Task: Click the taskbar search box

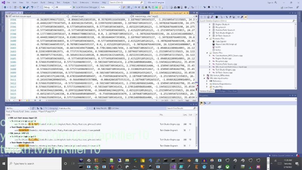Action: pyautogui.click(x=35, y=164)
